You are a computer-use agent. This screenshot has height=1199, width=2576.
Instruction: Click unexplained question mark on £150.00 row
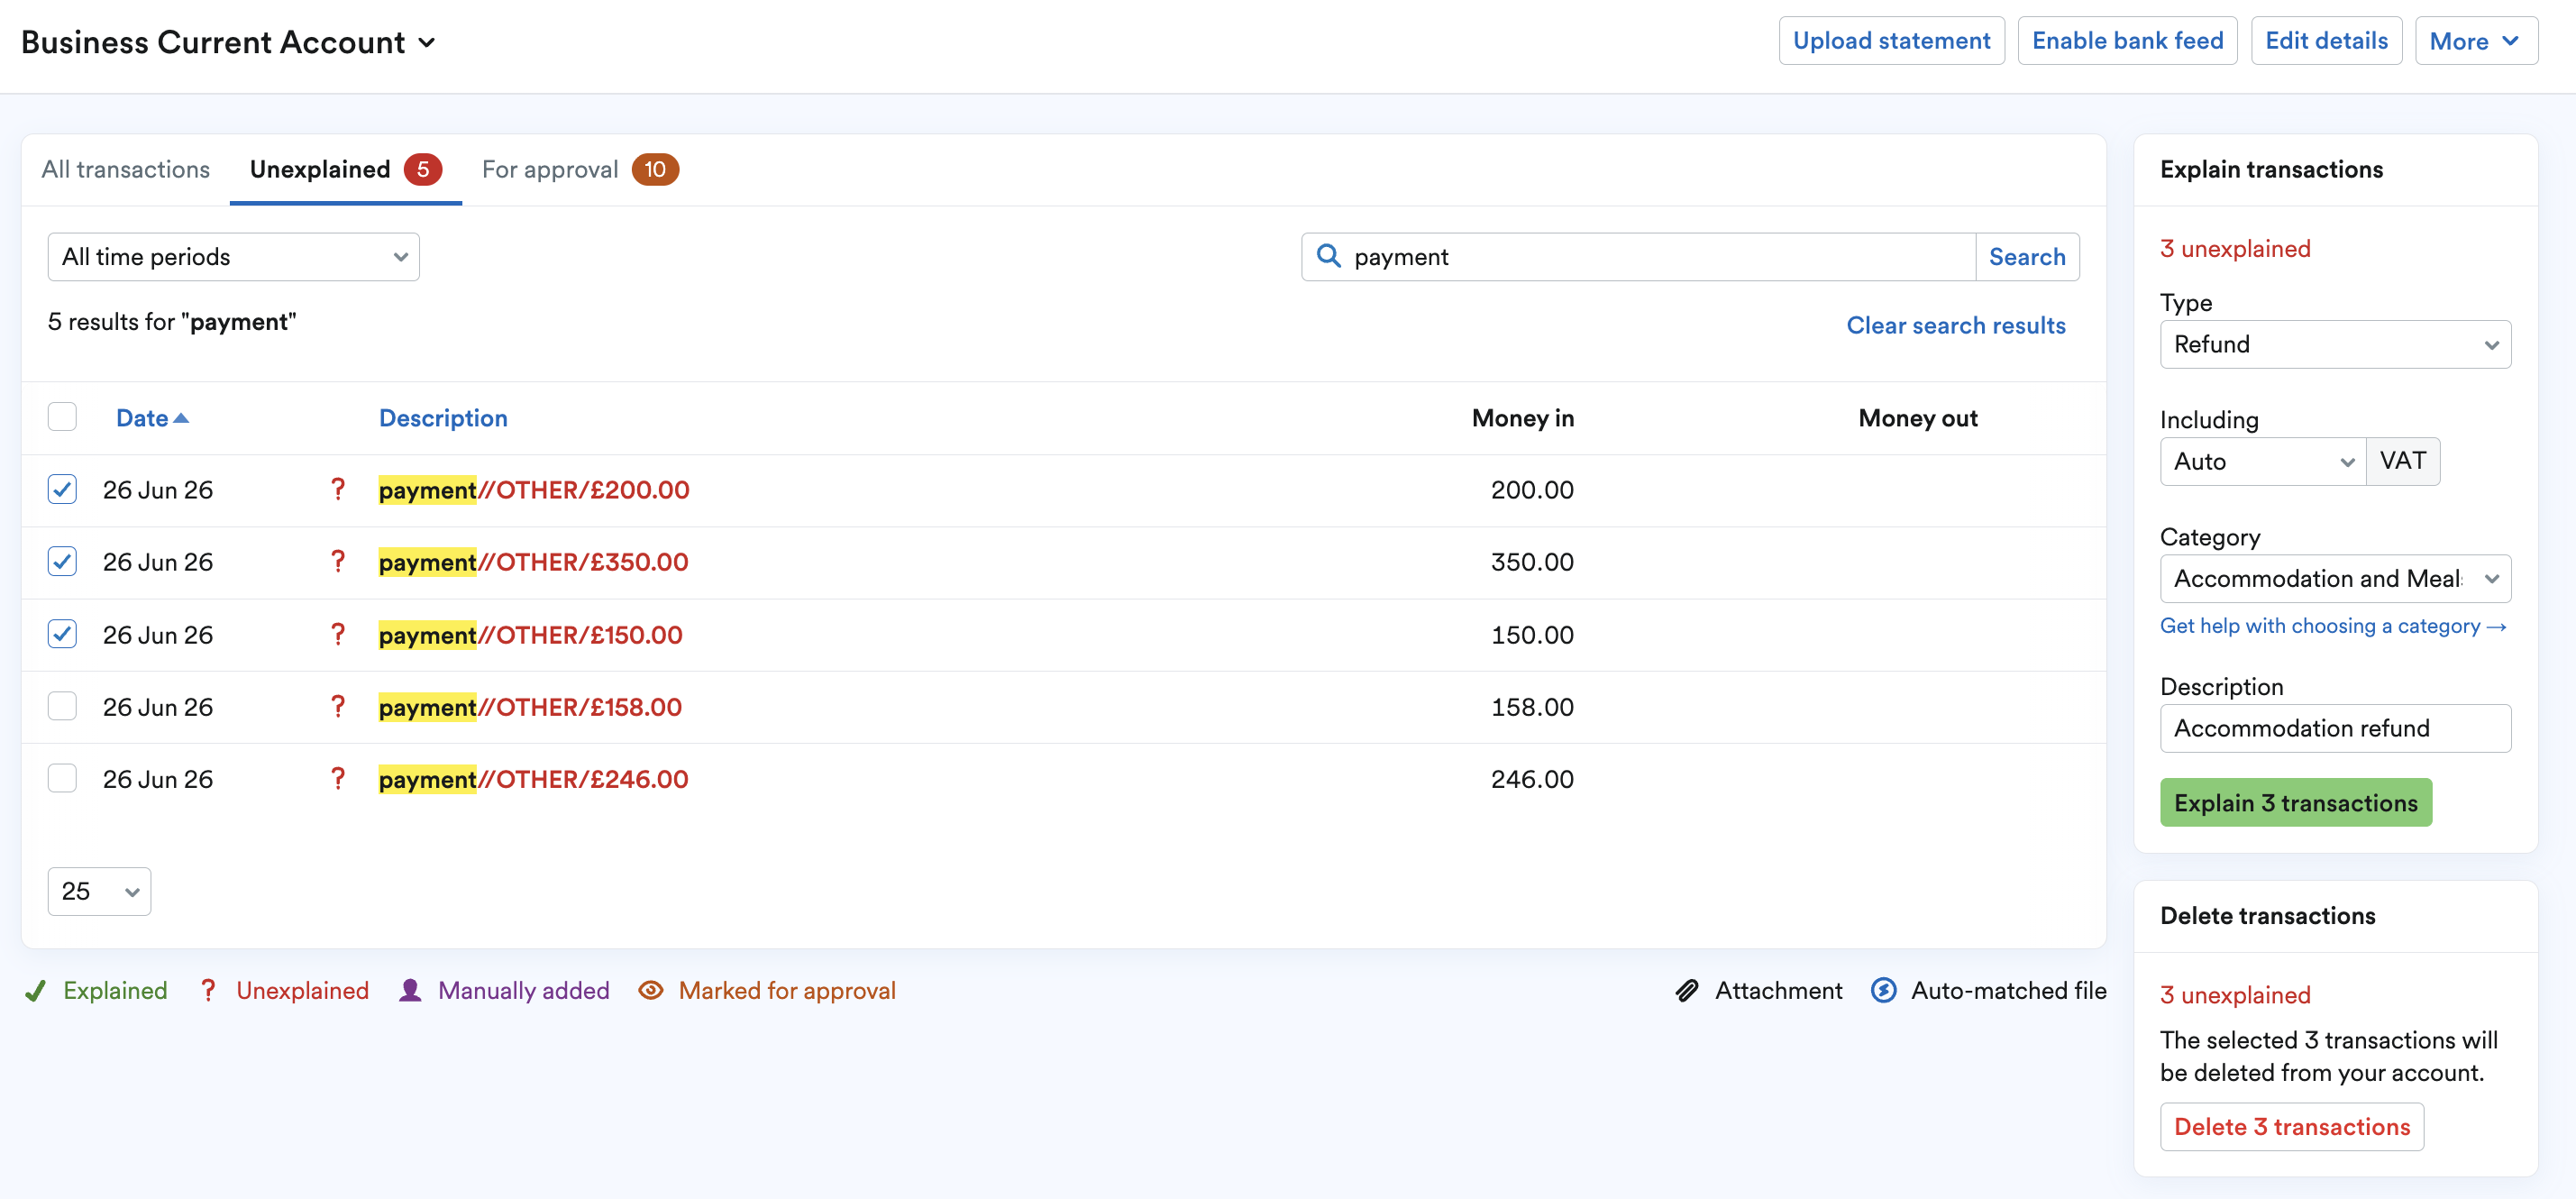pyautogui.click(x=338, y=634)
